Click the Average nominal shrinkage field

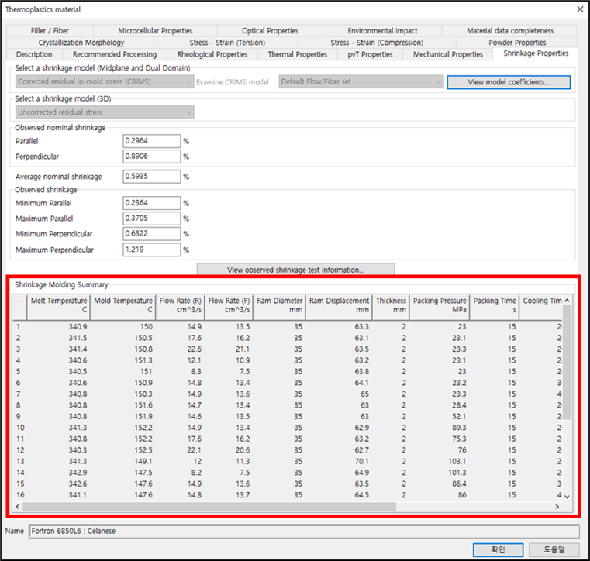[151, 177]
